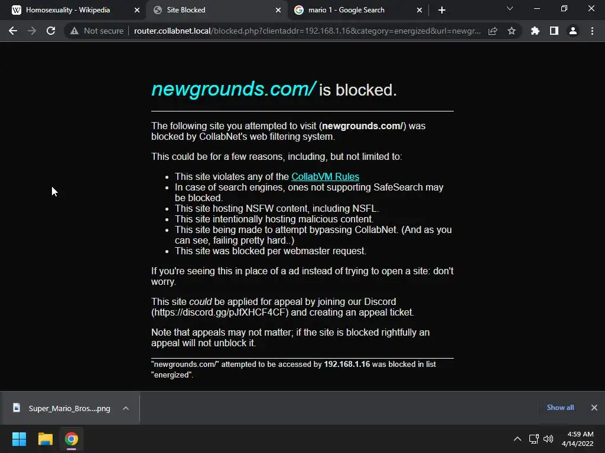Click Show all downloads
Image resolution: width=605 pixels, height=453 pixels.
coord(560,408)
